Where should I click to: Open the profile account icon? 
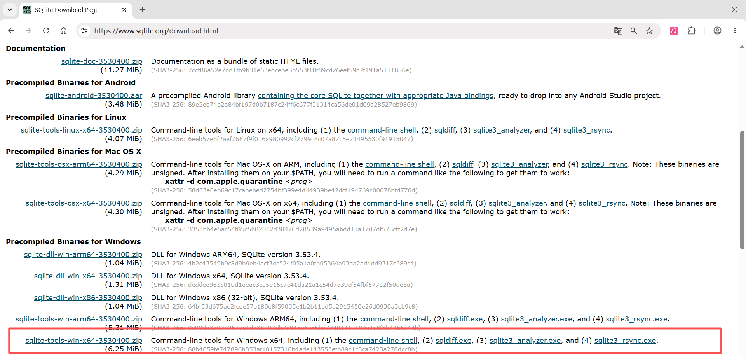(717, 31)
